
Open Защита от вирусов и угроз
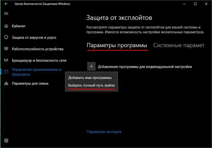pos(34,37)
